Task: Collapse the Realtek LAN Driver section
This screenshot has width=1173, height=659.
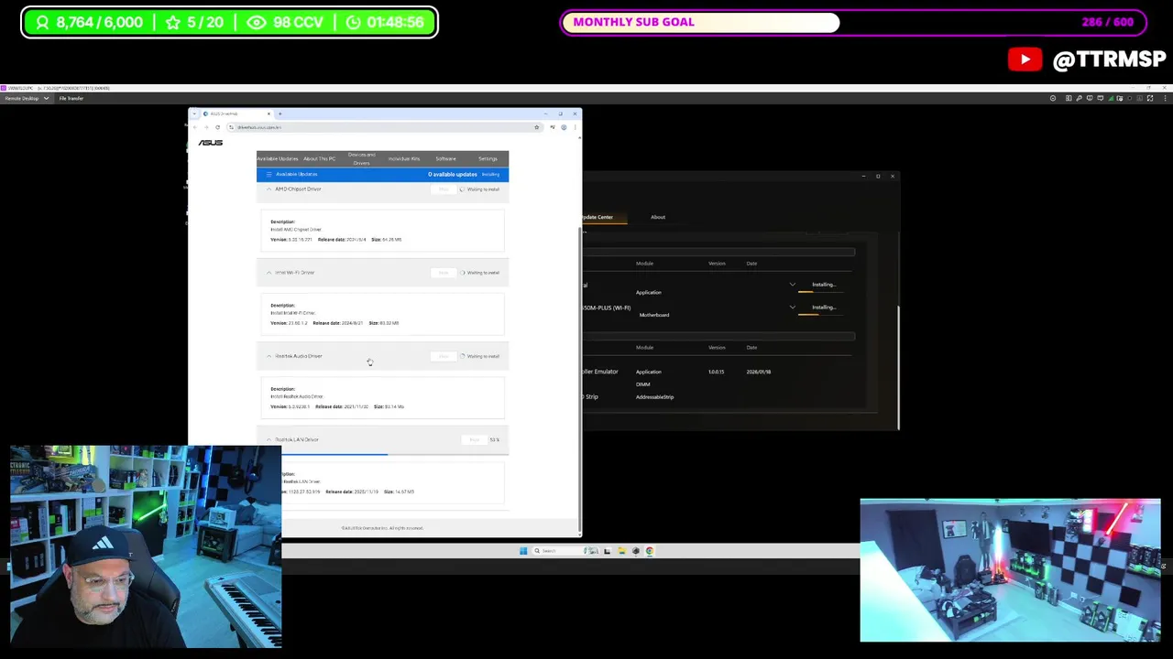Action: 269,439
